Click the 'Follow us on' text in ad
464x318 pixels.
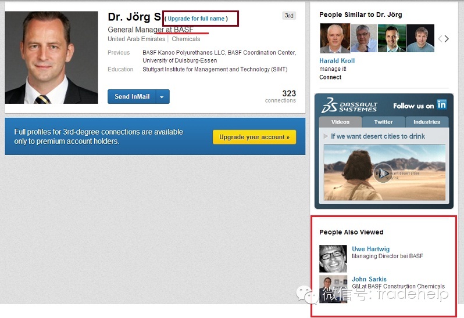tap(413, 106)
